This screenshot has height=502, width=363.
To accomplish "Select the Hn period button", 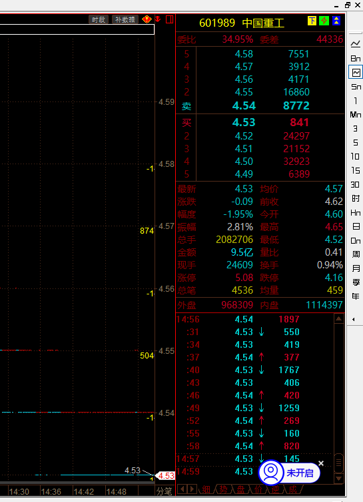I will pos(356,212).
